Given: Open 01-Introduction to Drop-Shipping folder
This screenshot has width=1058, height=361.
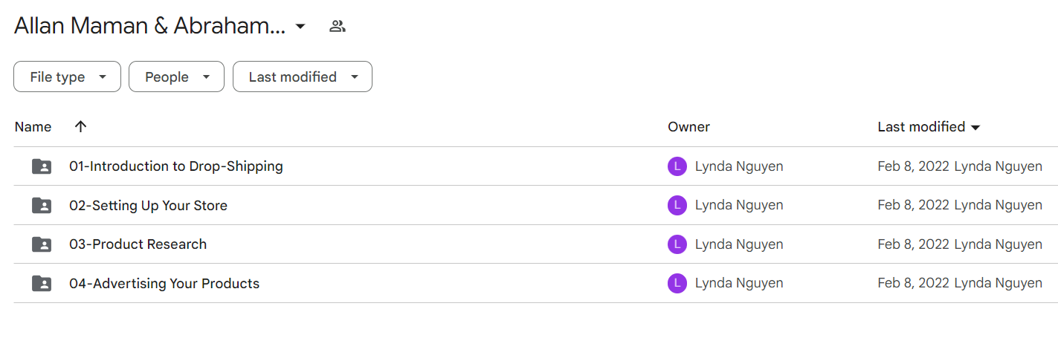Looking at the screenshot, I should pos(176,166).
